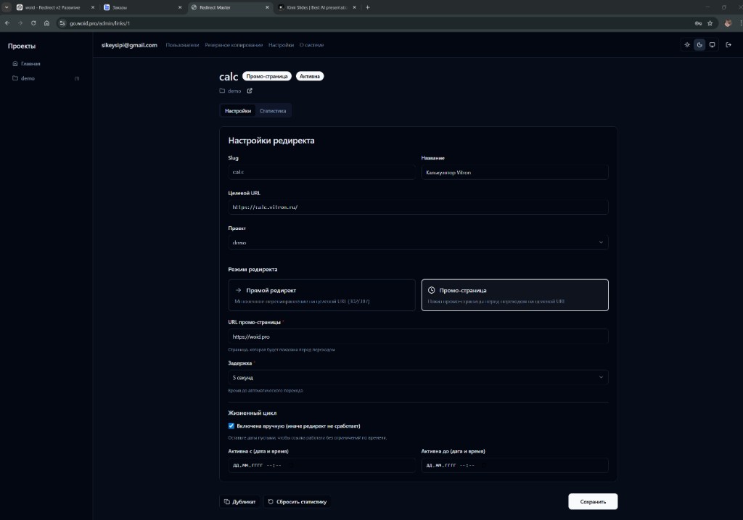Expand the Задержка delay dropdown
Image resolution: width=743 pixels, height=520 pixels.
(418, 378)
